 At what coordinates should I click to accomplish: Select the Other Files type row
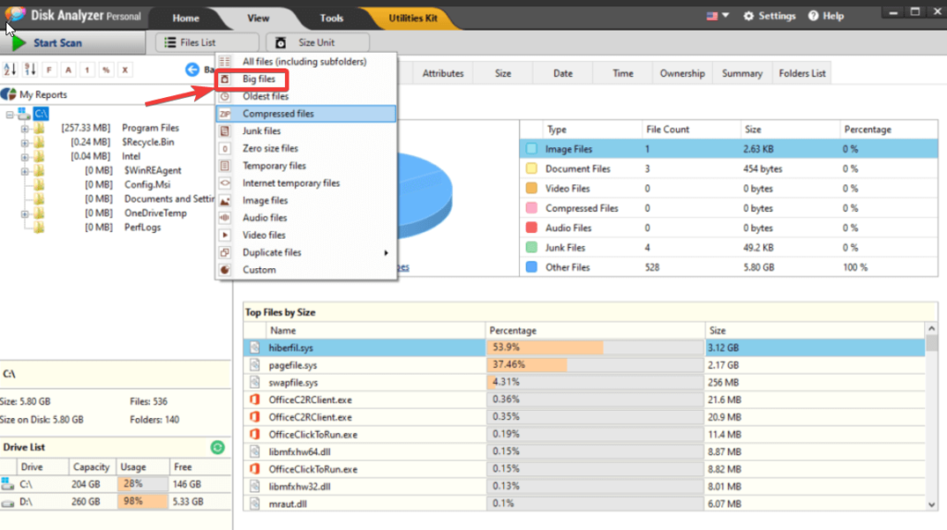coord(729,267)
